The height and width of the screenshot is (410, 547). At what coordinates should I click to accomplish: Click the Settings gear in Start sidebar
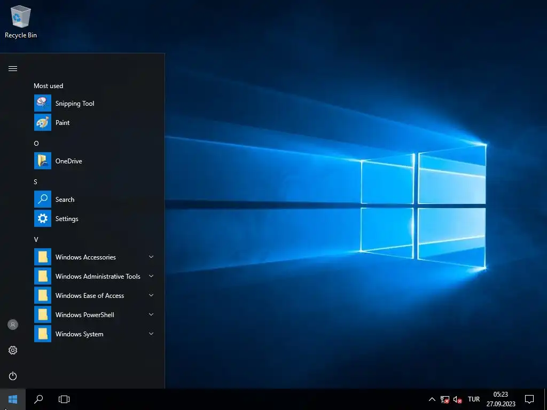pyautogui.click(x=13, y=350)
